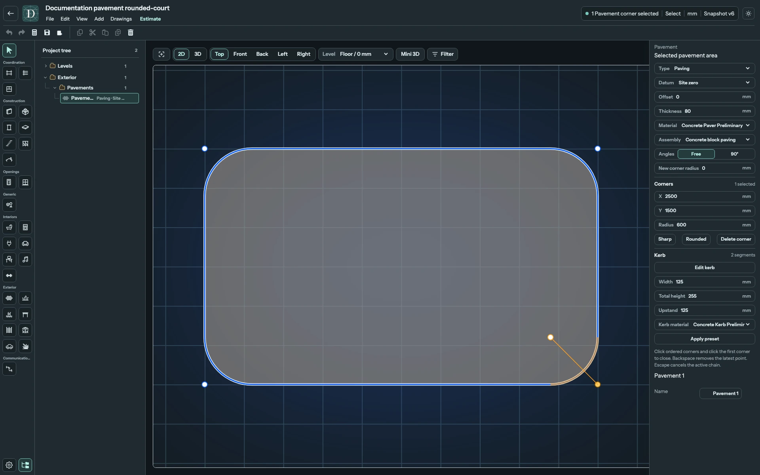Screen dimensions: 760x475
Task: Click the fit-to-view frame icon
Action: tap(161, 54)
